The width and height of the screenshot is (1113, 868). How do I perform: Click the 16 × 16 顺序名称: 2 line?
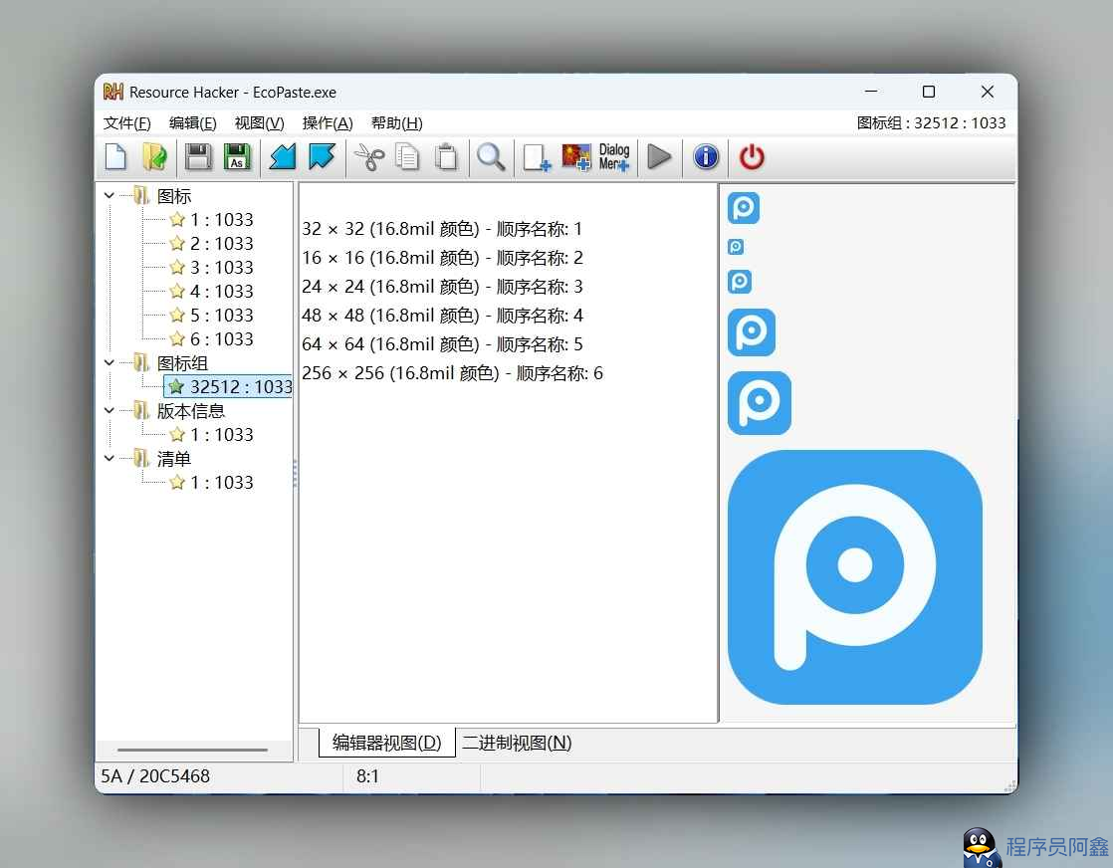click(x=442, y=258)
